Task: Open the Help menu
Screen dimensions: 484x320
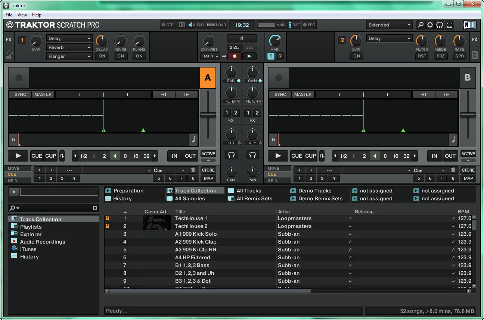Action: click(37, 15)
